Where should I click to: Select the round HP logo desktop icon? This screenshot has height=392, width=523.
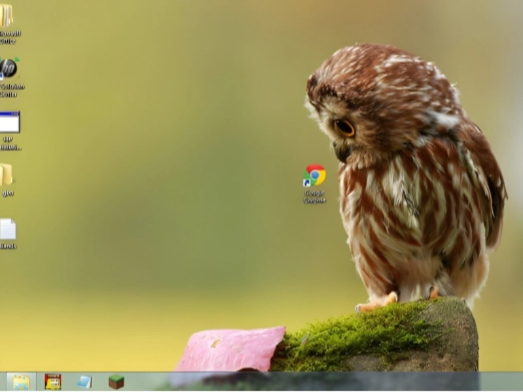(x=8, y=67)
